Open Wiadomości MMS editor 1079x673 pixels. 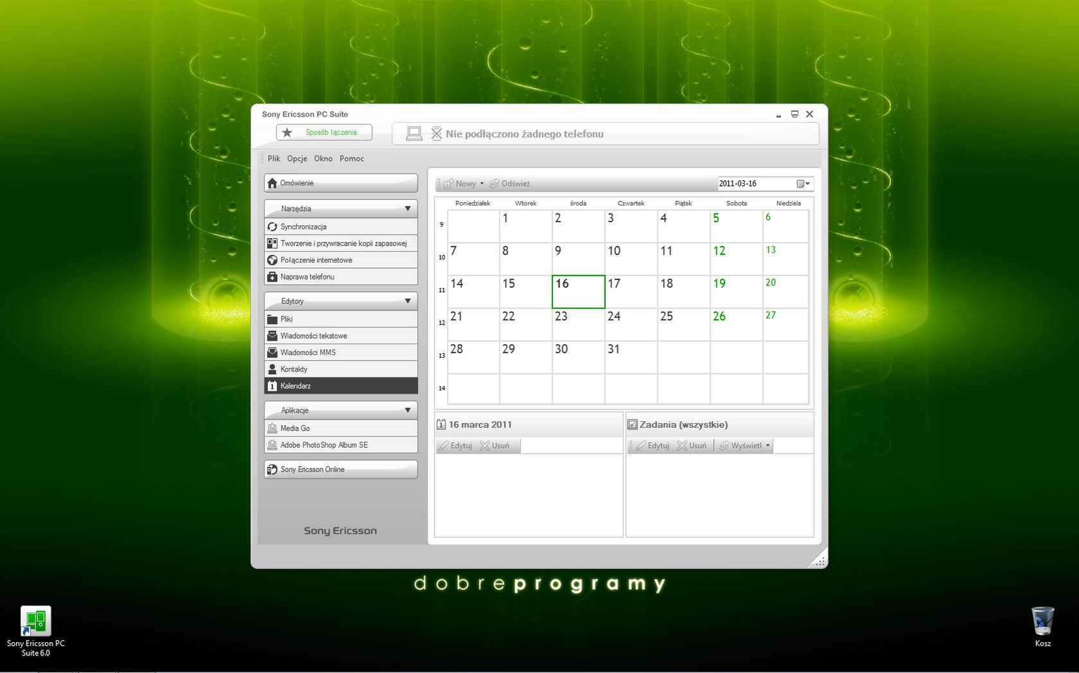340,353
